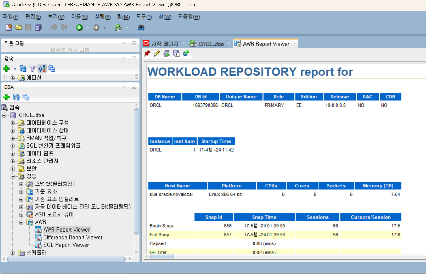Select ASH 보고서 뷰어 tree item
Screen dimensions: 426x274
point(54,214)
